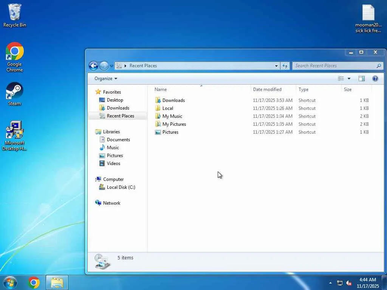Toggle the preview pane button
Screen dimensions: 387x290
point(362,79)
